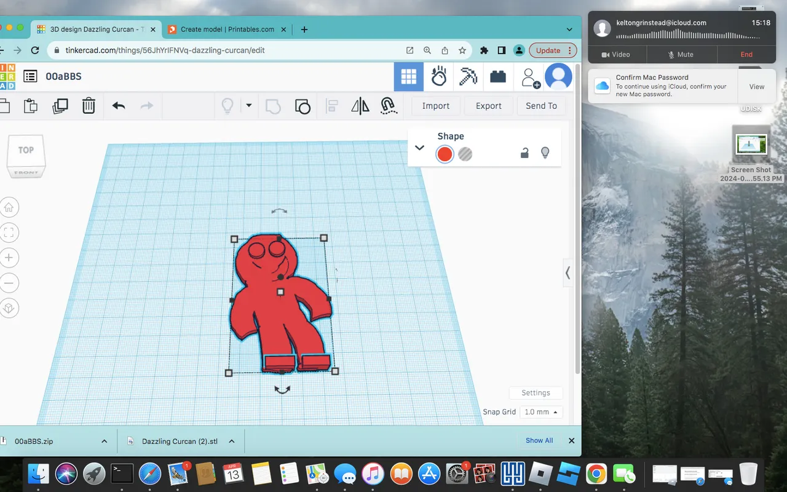Image resolution: width=787 pixels, height=492 pixels.
Task: Click the Cruise magnet tool icon
Action: [388, 106]
